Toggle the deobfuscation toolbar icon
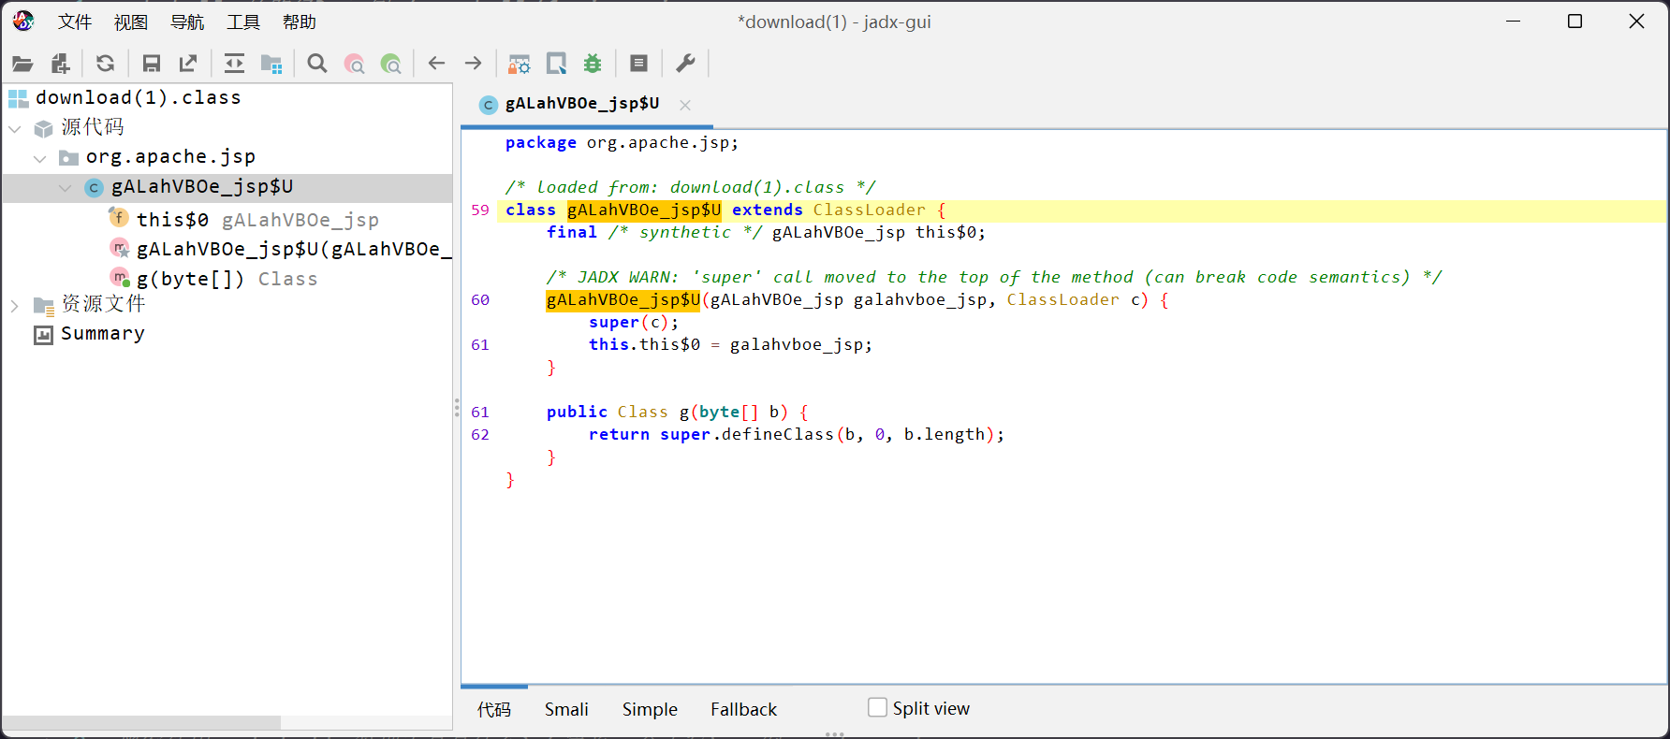The image size is (1670, 739). click(519, 64)
